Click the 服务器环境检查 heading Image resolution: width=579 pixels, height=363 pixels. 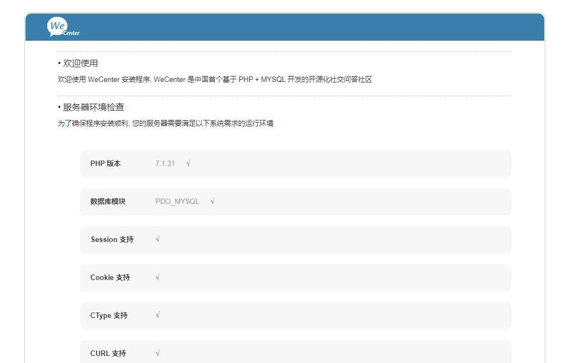(93, 107)
